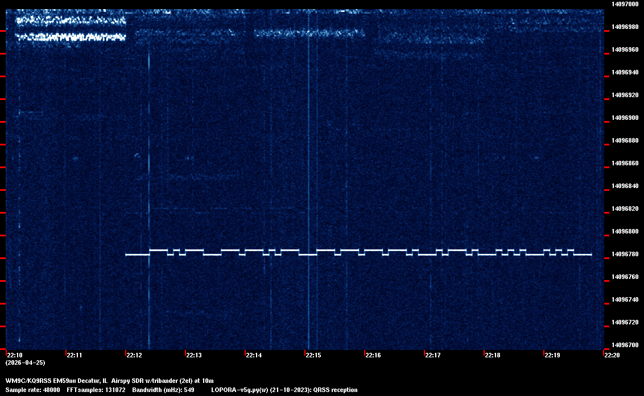This screenshot has height=396, width=644.
Task: Click the (2026-04-25) date label
Action: click(x=25, y=362)
